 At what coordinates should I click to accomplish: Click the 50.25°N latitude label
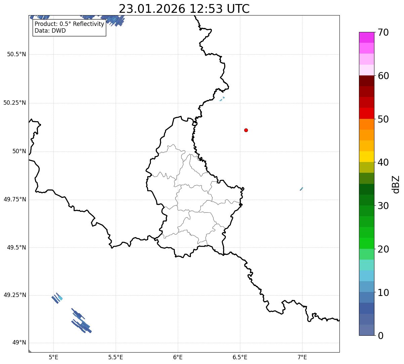point(14,103)
